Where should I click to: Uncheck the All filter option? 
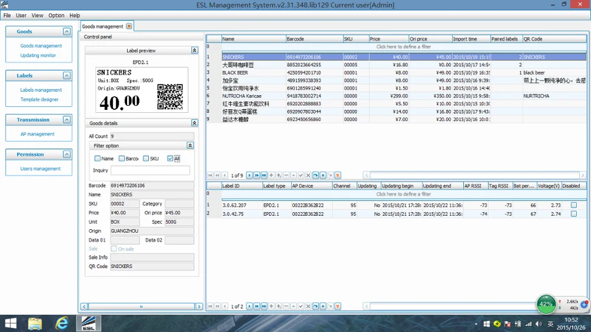[170, 159]
